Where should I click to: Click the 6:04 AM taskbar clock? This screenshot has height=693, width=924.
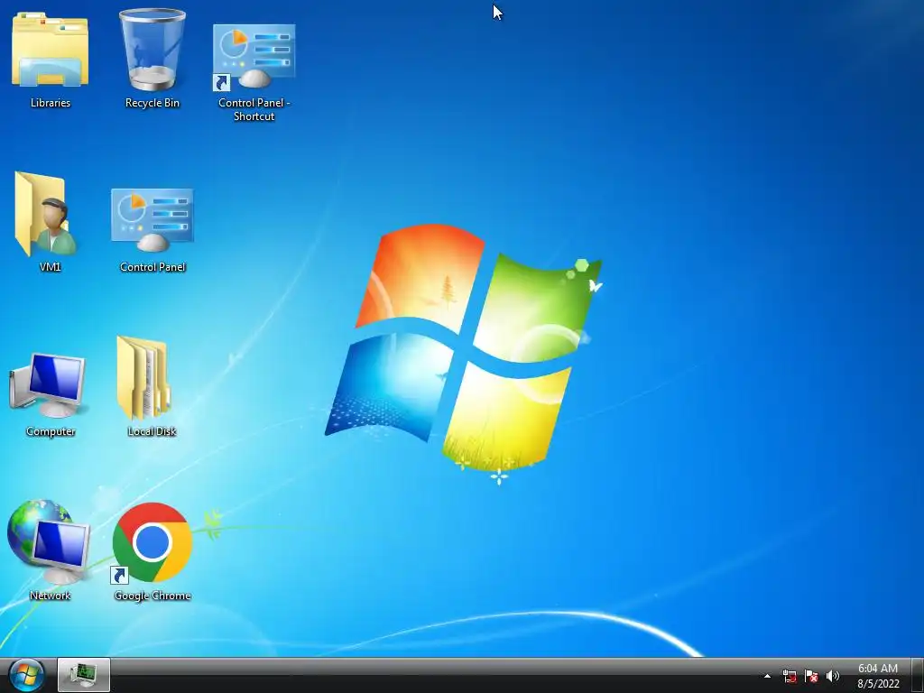(878, 676)
